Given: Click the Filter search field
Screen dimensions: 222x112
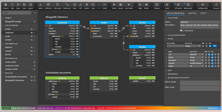Looking at the screenshot, I should pyautogui.click(x=17, y=13).
